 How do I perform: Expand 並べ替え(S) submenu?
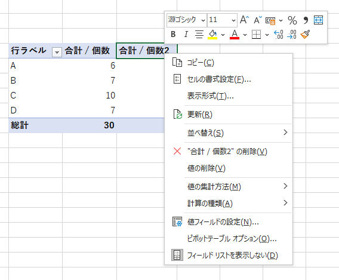point(229,133)
